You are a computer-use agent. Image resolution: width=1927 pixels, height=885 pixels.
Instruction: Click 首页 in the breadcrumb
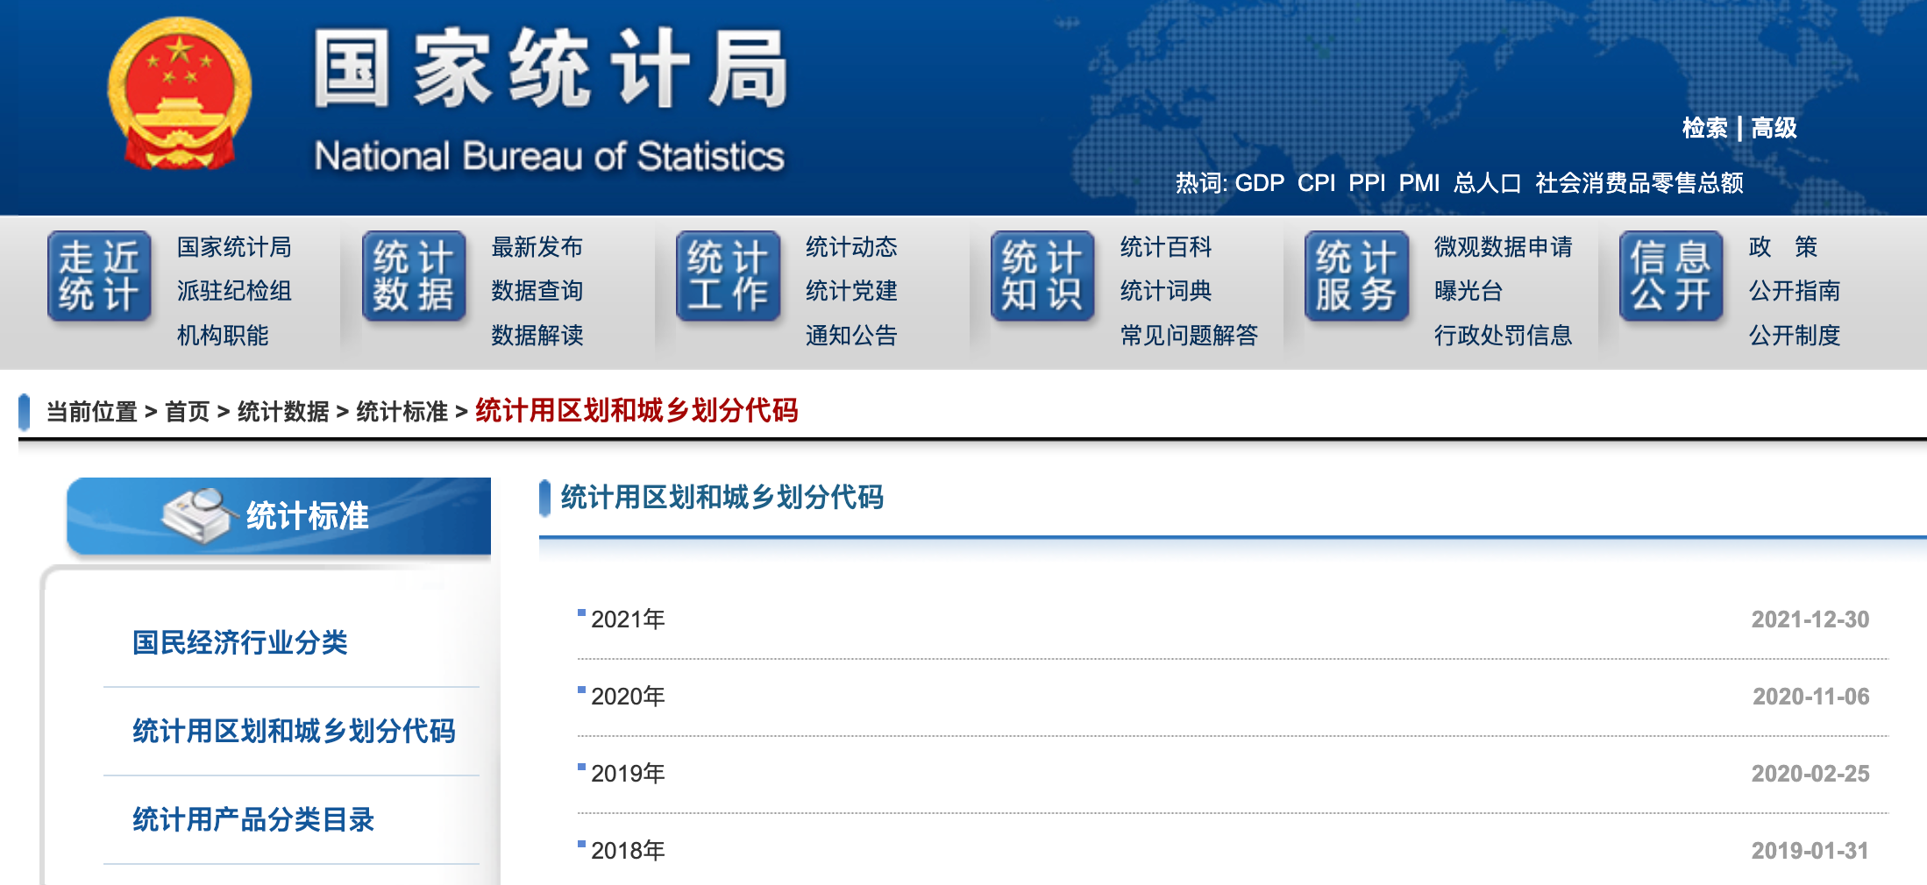pyautogui.click(x=188, y=412)
